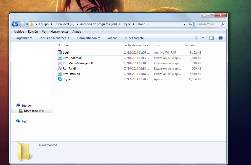Viewport: 251px width, 165px height.
Task: Open the Ver menu
Action: [x=44, y=31]
